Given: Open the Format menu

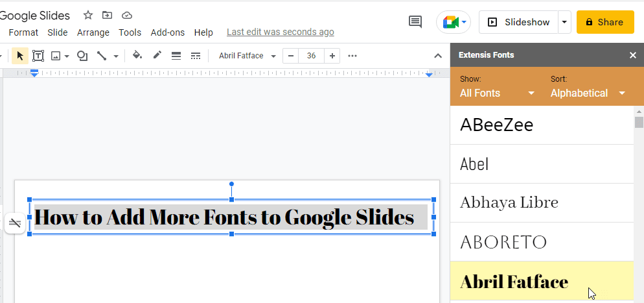Looking at the screenshot, I should coord(23,32).
